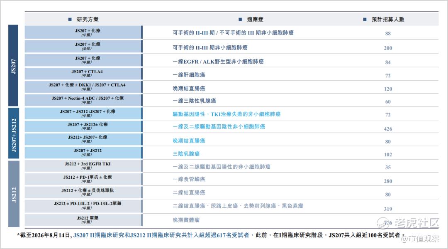
Task: Click the JS207 + JS212± 化療 cell
Action: (x=83, y=126)
